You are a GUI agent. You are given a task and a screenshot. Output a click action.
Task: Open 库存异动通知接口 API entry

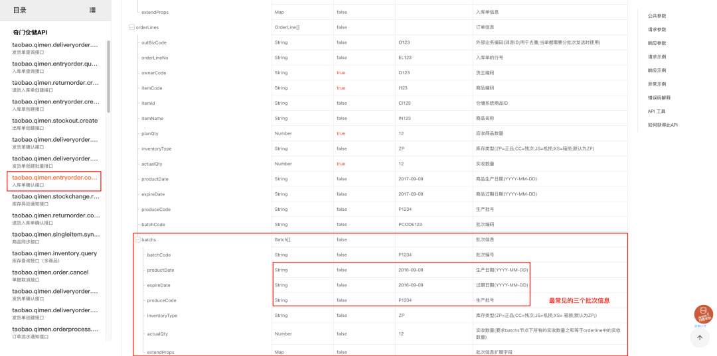click(55, 200)
